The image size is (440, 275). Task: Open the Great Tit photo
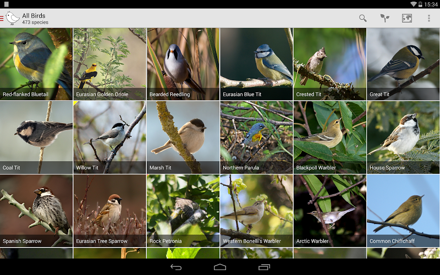click(403, 64)
